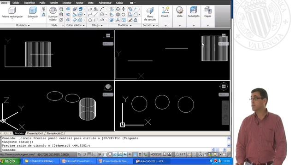Click the ViewCube in isometric viewport
This screenshot has height=165, width=295.
(108, 87)
